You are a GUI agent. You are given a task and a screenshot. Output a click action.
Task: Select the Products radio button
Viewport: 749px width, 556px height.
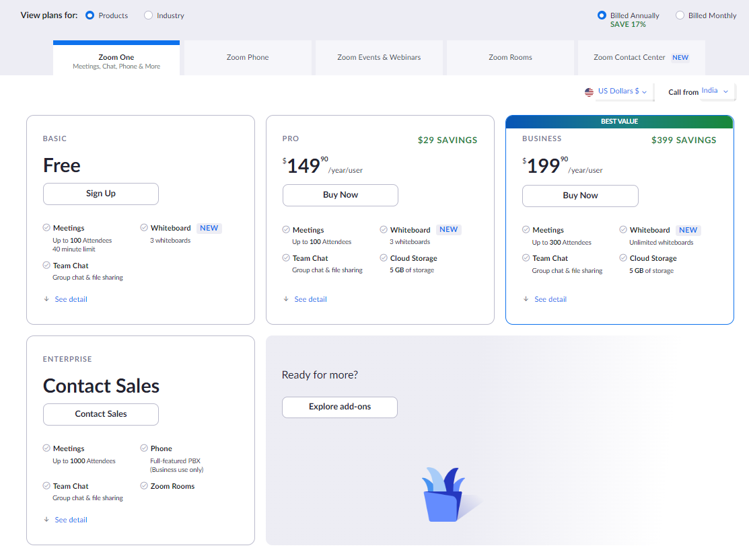[90, 15]
